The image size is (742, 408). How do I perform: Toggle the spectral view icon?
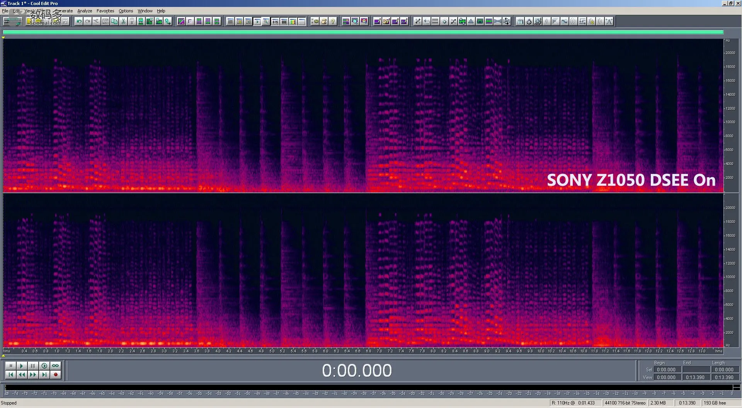coord(181,21)
